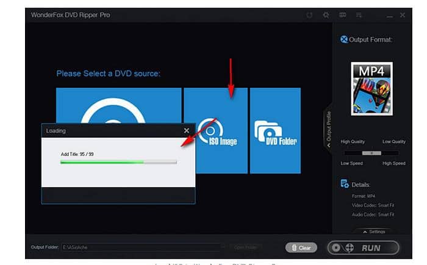This screenshot has height=265, width=427.
Task: Select the DVD Disc source tile
Action: pyautogui.click(x=118, y=105)
